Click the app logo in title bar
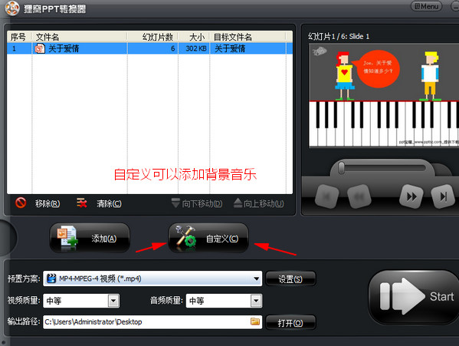This screenshot has width=459, height=346. tap(12, 8)
